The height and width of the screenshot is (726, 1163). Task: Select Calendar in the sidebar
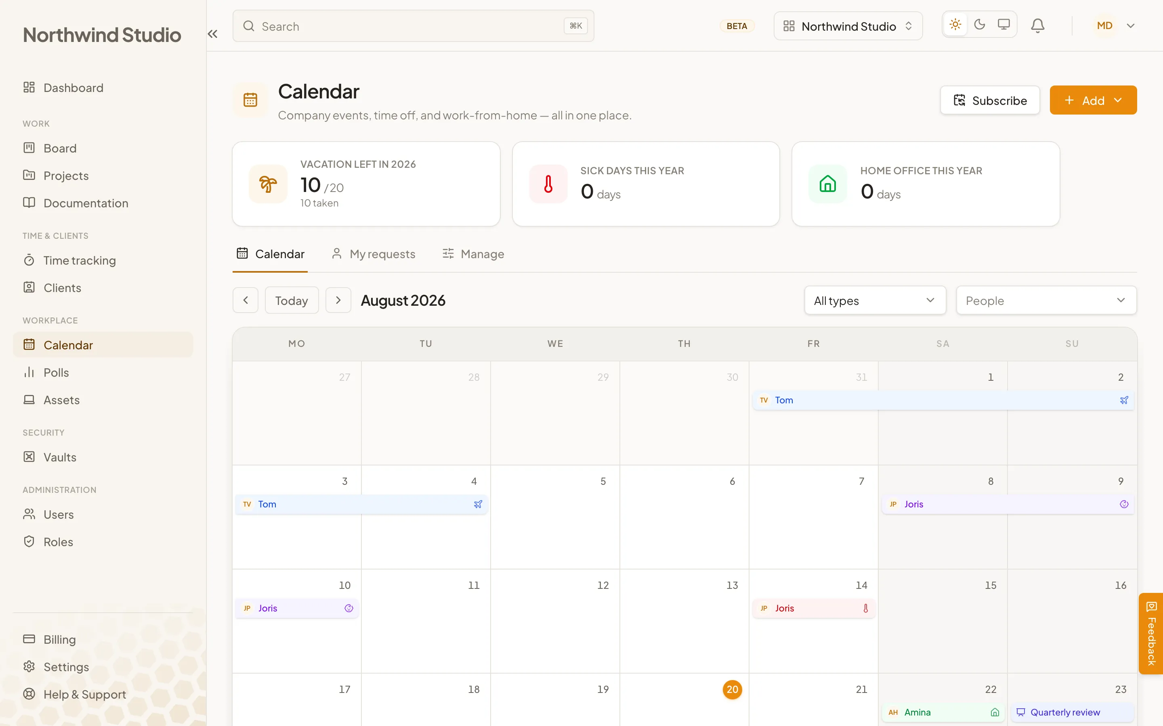pyautogui.click(x=103, y=345)
